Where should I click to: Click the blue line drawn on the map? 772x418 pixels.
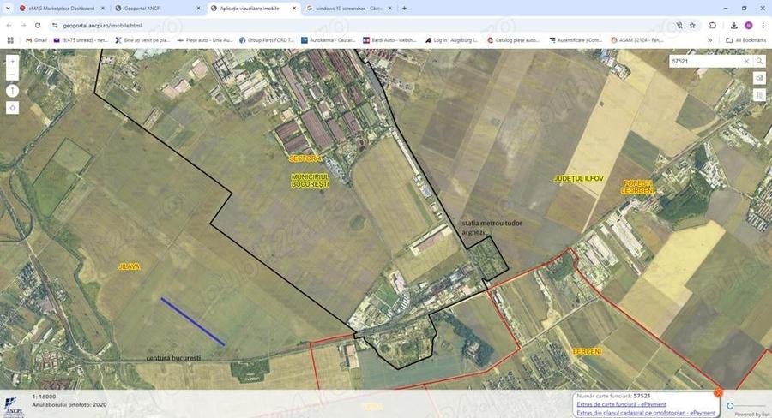coord(193,321)
